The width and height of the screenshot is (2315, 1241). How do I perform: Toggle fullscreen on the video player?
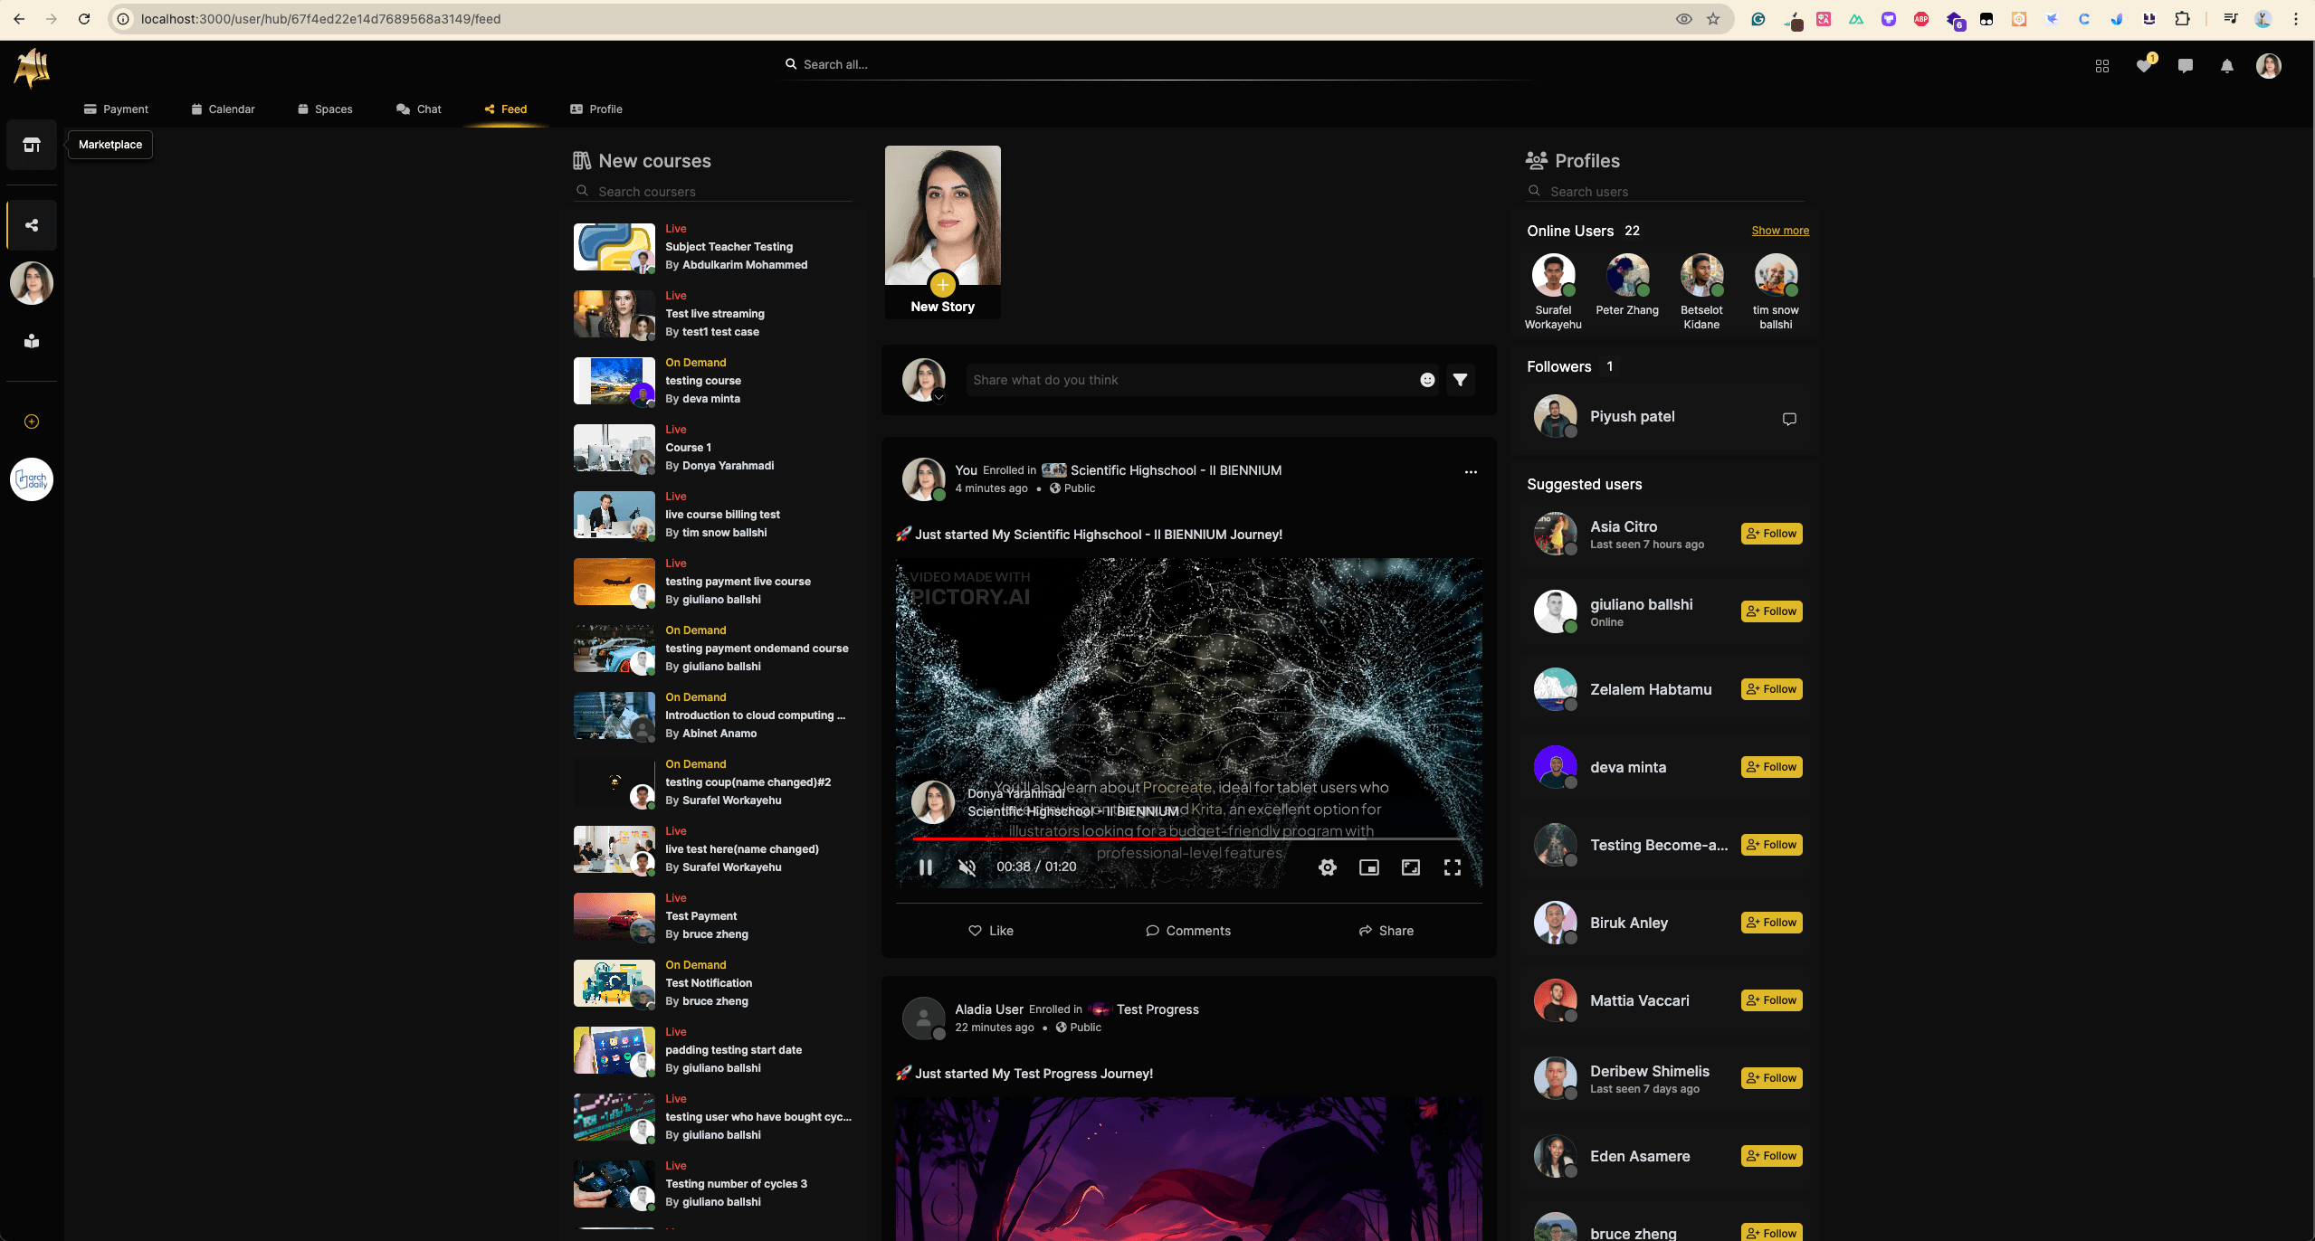(1452, 867)
